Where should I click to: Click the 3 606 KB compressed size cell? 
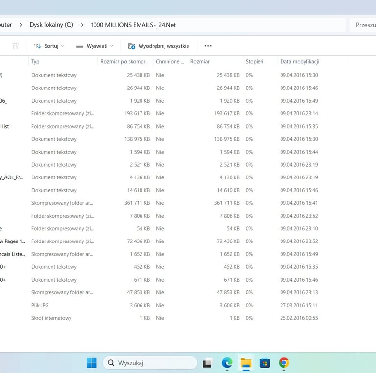pyautogui.click(x=140, y=305)
